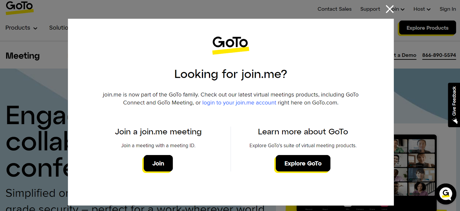The image size is (460, 211).
Task: Expand the Products dropdown menu
Action: (x=21, y=28)
